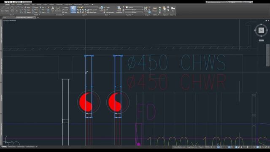Toggle MODEL space button in status bar
270x152 pixels.
207,147
